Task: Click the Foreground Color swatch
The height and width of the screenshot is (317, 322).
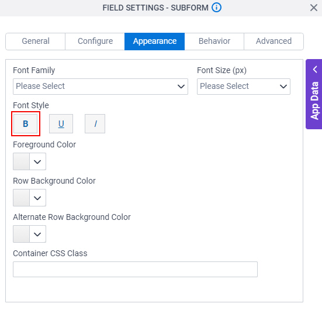Action: pyautogui.click(x=22, y=161)
